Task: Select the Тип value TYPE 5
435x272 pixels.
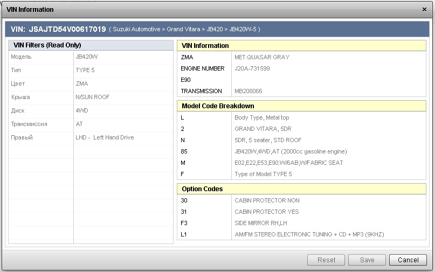Action: pyautogui.click(x=85, y=70)
